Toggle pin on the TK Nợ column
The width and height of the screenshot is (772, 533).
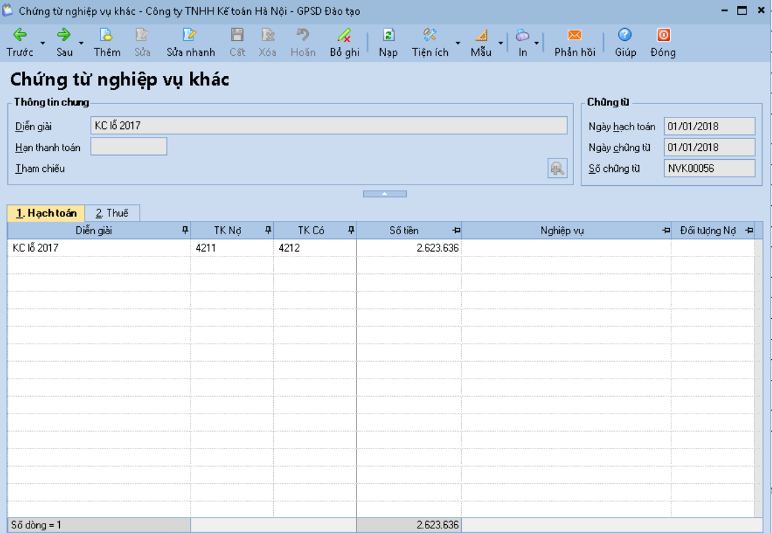pyautogui.click(x=268, y=230)
